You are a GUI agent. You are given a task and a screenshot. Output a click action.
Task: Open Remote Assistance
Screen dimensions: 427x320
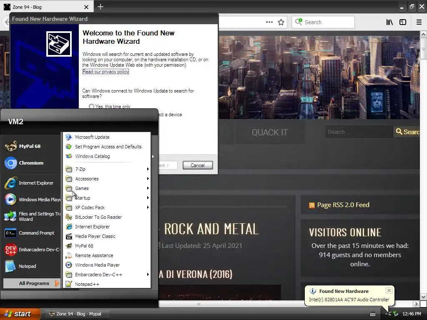pos(107,255)
